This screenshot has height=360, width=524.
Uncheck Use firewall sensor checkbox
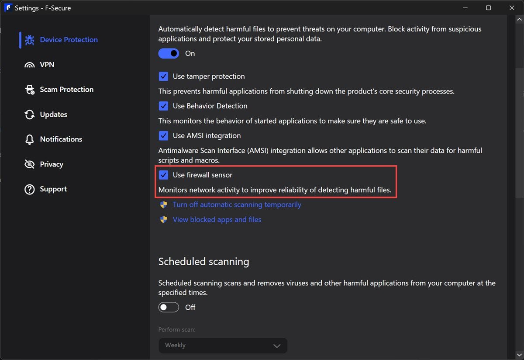click(163, 175)
